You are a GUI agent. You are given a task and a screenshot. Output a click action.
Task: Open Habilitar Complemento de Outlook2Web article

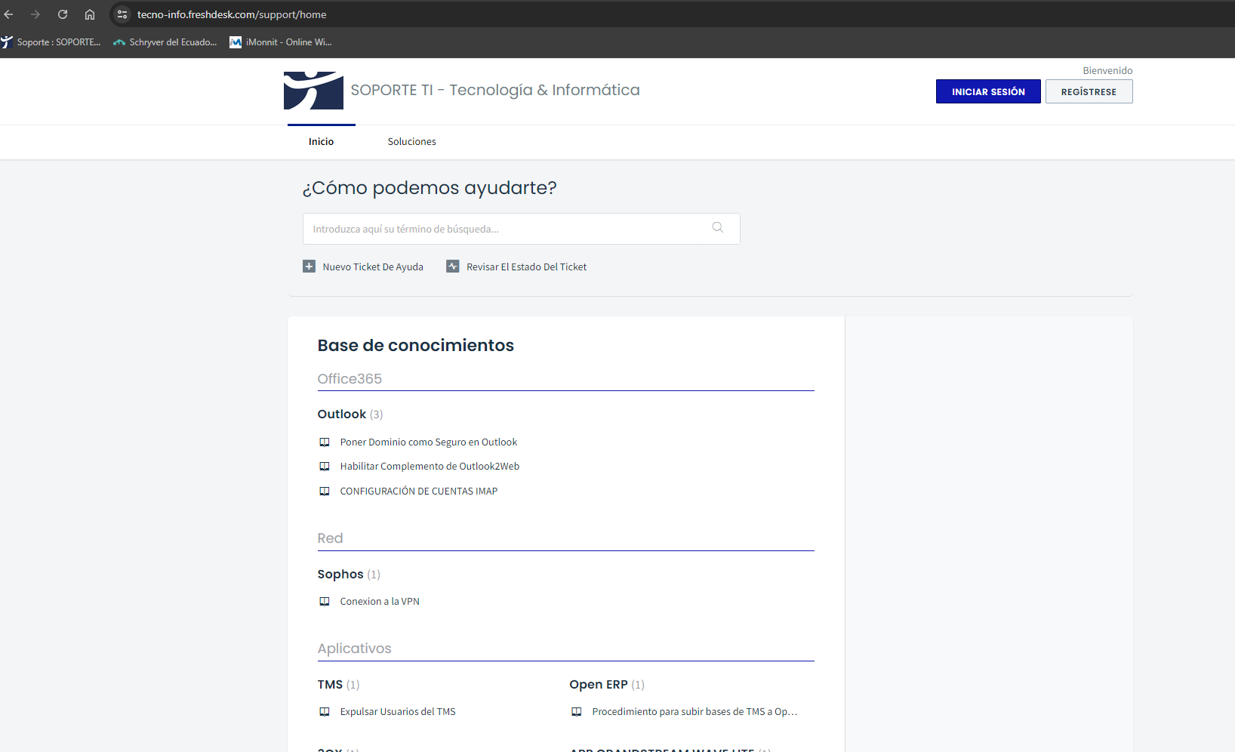point(430,467)
